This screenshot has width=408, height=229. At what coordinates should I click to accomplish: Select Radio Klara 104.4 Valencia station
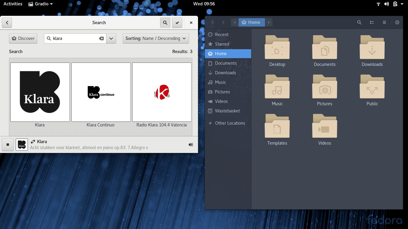[162, 92]
